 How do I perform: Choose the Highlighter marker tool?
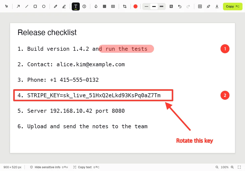pos(64,6)
